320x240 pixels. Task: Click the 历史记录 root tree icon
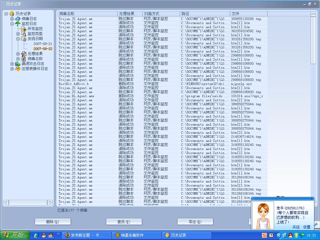(x=12, y=14)
